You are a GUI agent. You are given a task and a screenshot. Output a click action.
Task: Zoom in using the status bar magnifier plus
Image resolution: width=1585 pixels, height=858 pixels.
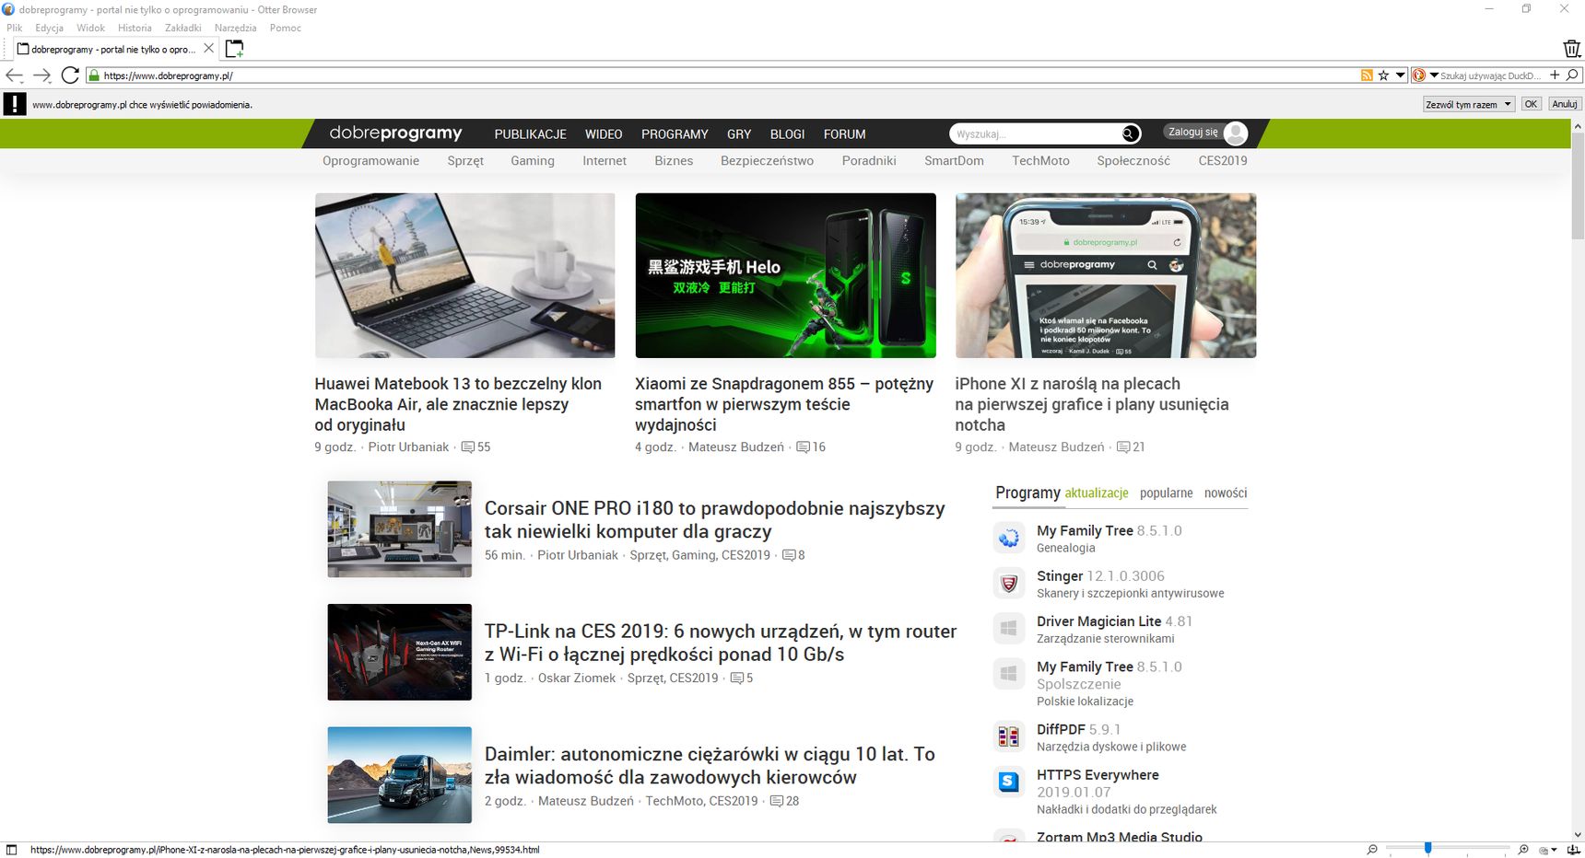coord(1523,849)
